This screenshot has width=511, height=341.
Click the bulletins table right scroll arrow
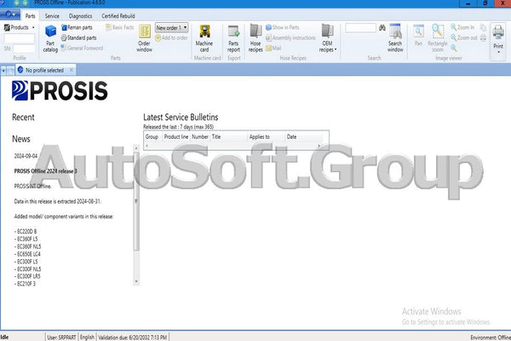pyautogui.click(x=319, y=146)
